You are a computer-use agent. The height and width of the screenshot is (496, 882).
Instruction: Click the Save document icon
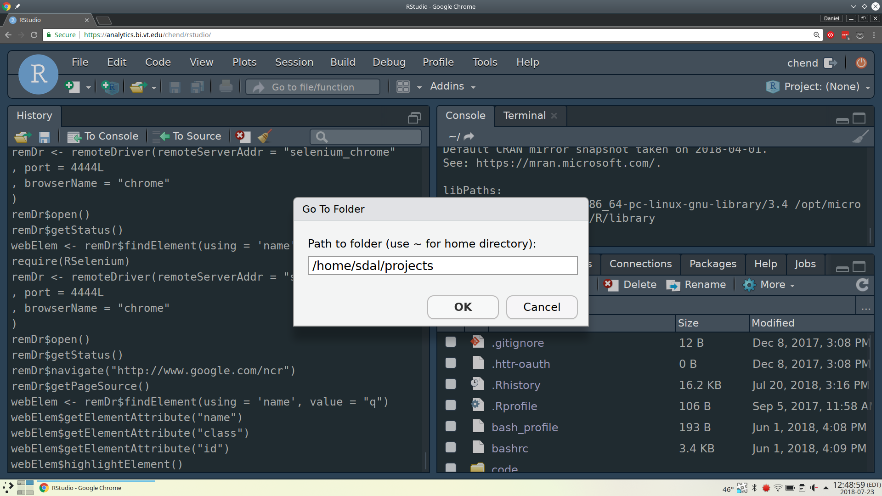(175, 87)
